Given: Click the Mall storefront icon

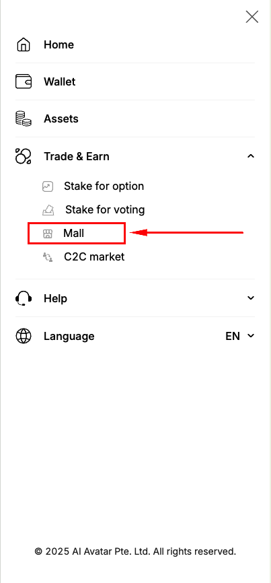Looking at the screenshot, I should [48, 234].
